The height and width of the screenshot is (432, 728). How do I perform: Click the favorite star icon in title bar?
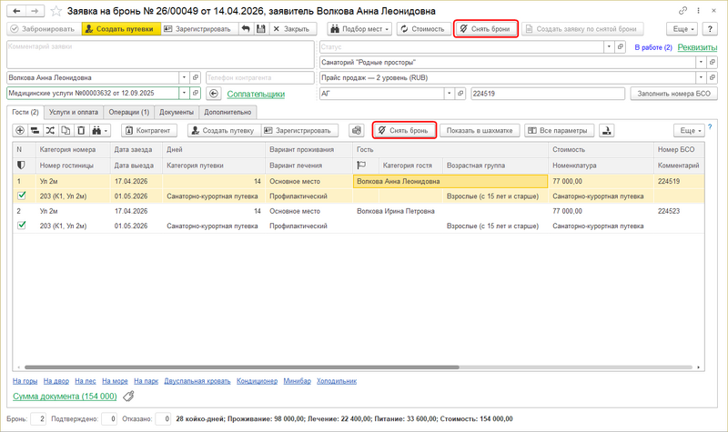point(56,10)
